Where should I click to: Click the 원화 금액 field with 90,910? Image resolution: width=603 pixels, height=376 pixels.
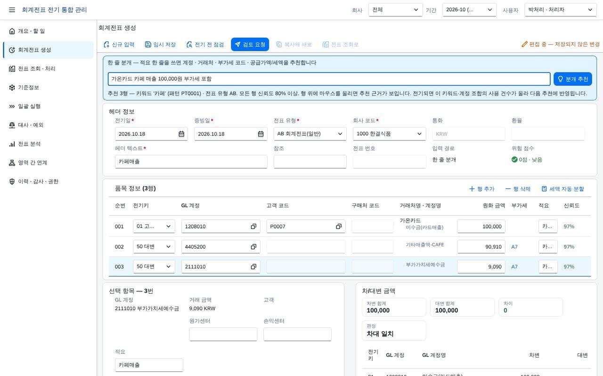[x=481, y=247]
